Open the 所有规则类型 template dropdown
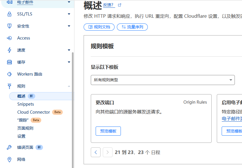The image size is (242, 168). 163,80
